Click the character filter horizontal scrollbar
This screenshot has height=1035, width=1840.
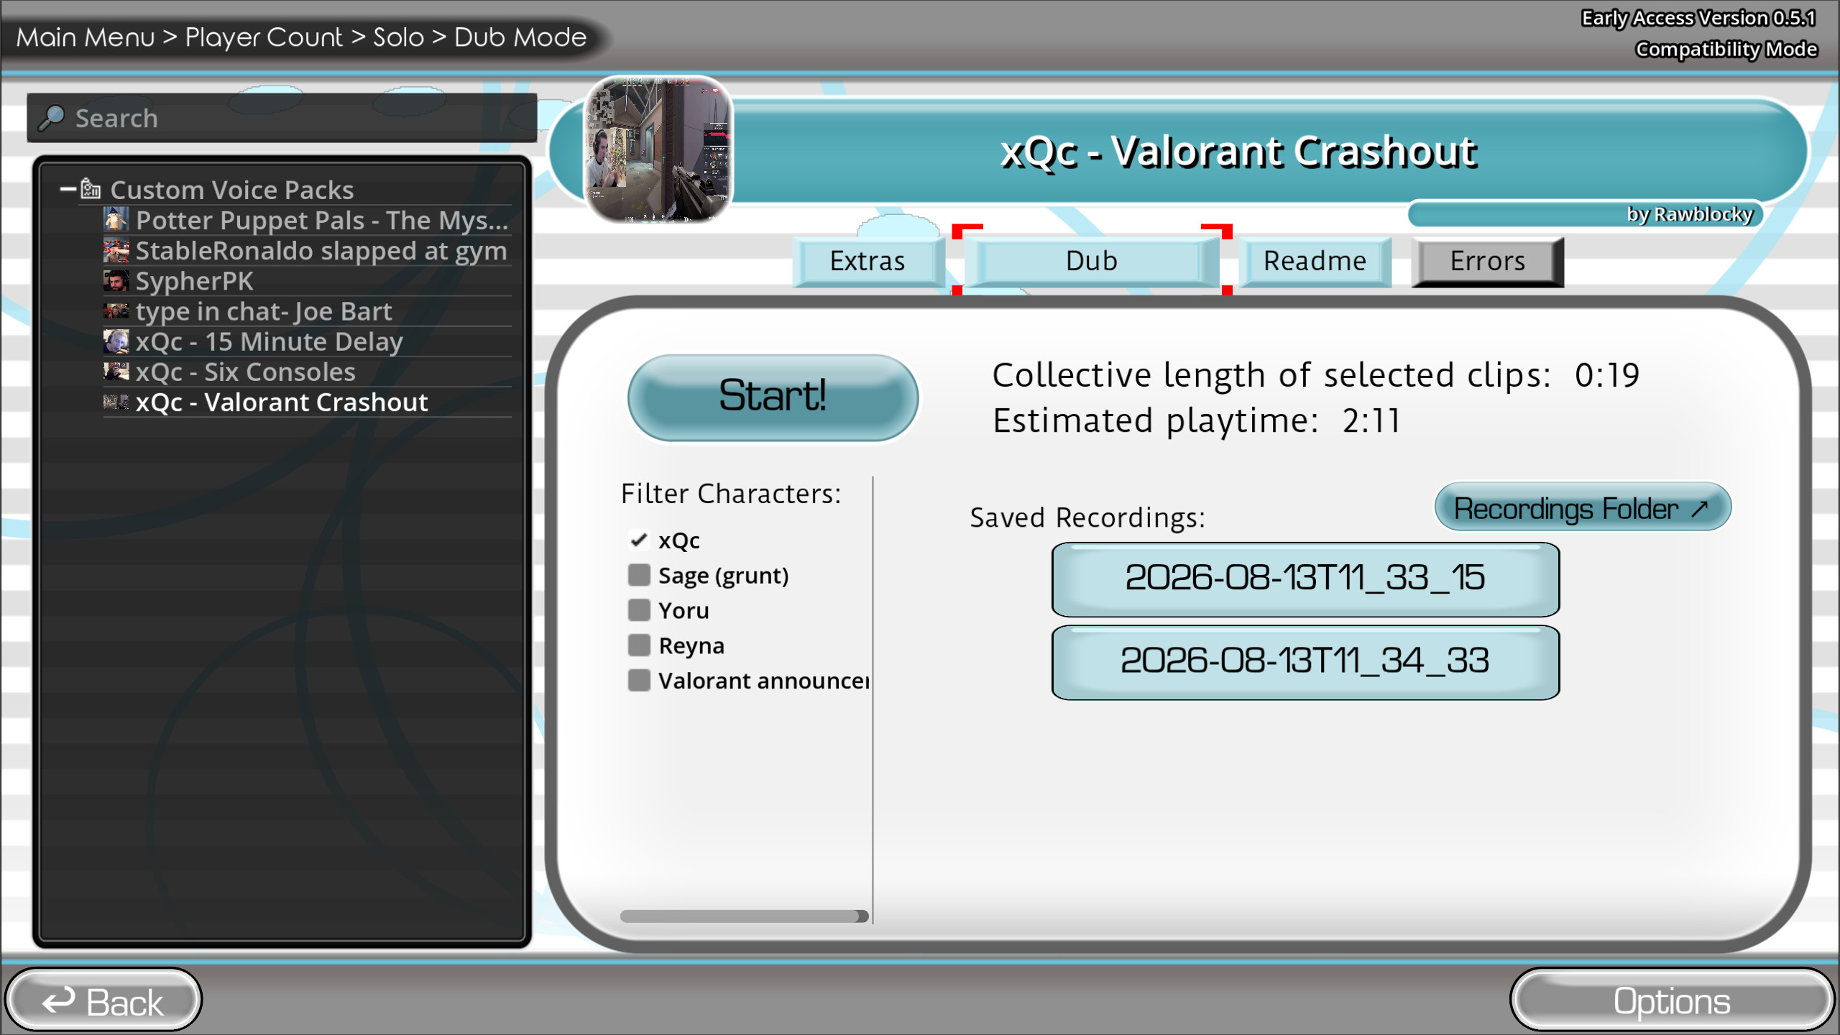744,916
